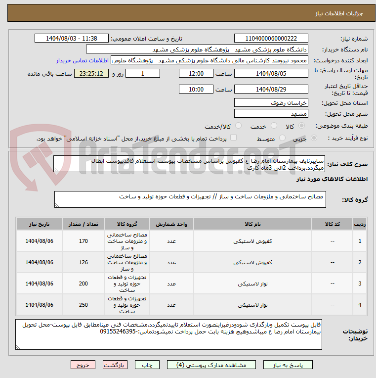
Task: Click نوار لاستیکی in row 4
Action: coord(252,305)
